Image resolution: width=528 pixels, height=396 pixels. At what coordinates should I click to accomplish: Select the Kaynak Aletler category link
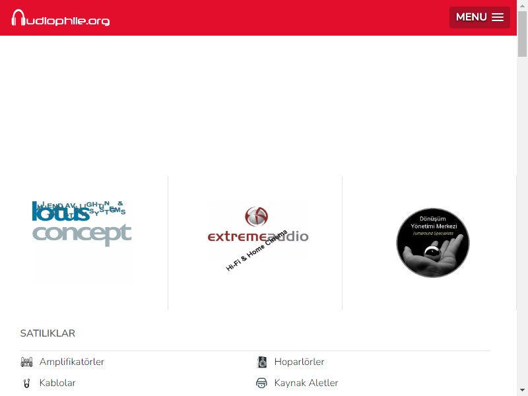306,383
